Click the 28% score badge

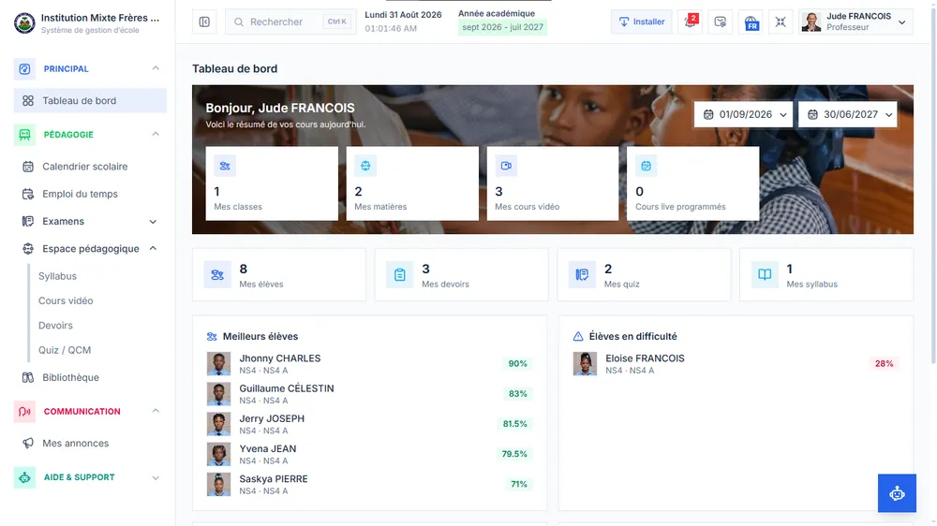(x=884, y=363)
